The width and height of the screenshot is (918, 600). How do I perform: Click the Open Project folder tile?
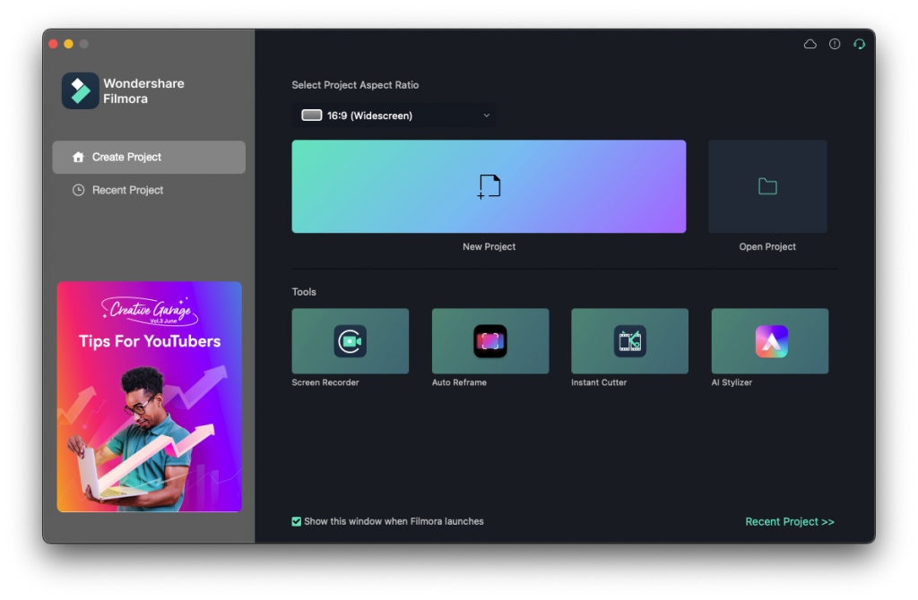click(x=767, y=186)
